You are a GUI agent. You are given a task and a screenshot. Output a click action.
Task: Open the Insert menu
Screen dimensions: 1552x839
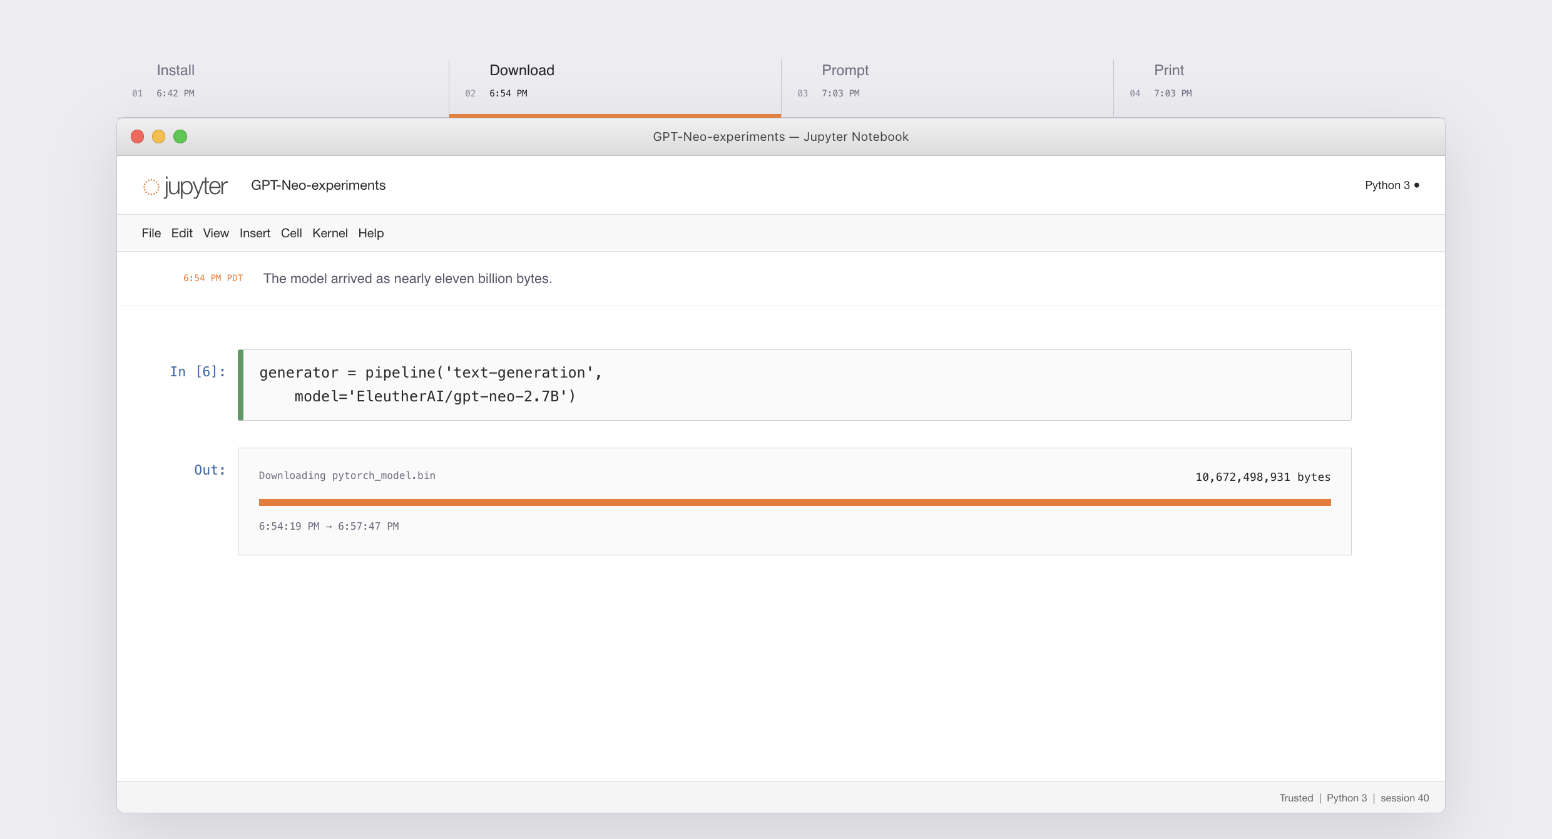coord(255,233)
